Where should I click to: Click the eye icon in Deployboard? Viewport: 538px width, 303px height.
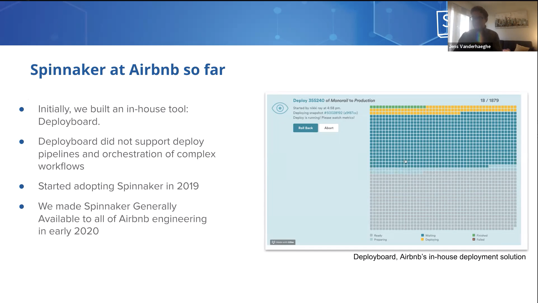point(280,108)
